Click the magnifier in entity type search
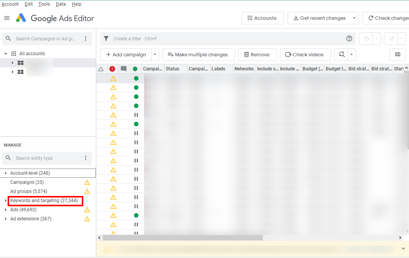Viewport: 409px width, 258px height. tap(8, 158)
